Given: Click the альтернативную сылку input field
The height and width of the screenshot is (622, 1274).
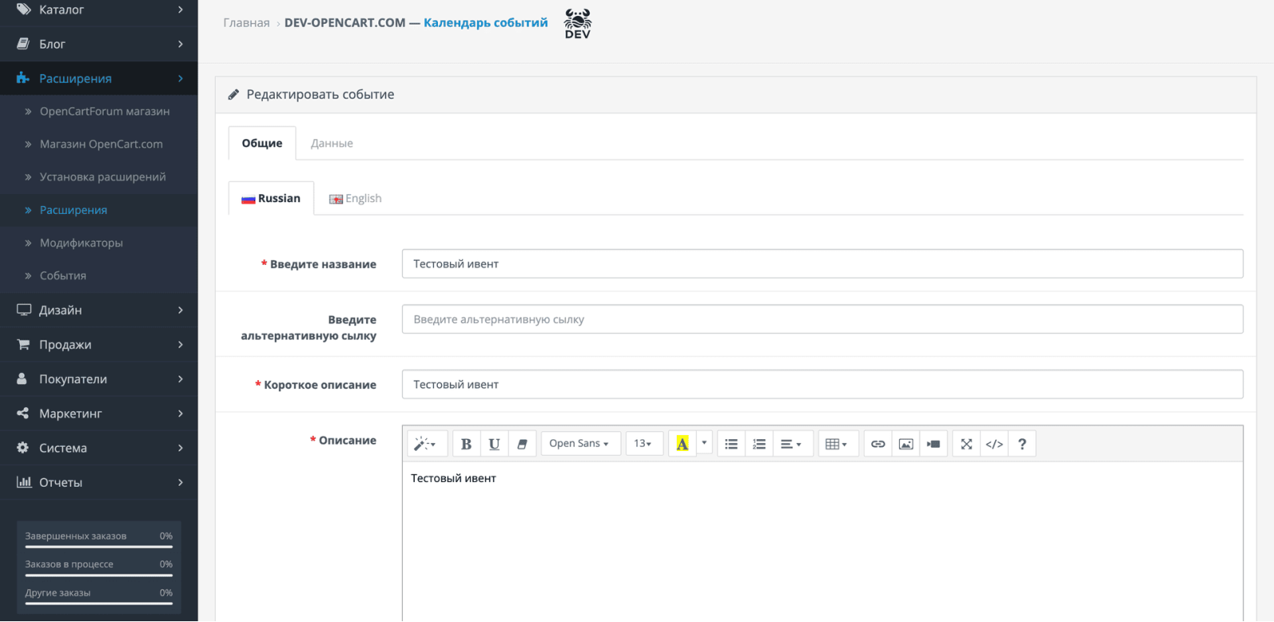Looking at the screenshot, I should 823,319.
